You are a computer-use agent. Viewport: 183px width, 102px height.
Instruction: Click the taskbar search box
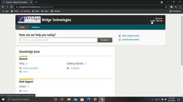[29, 99]
